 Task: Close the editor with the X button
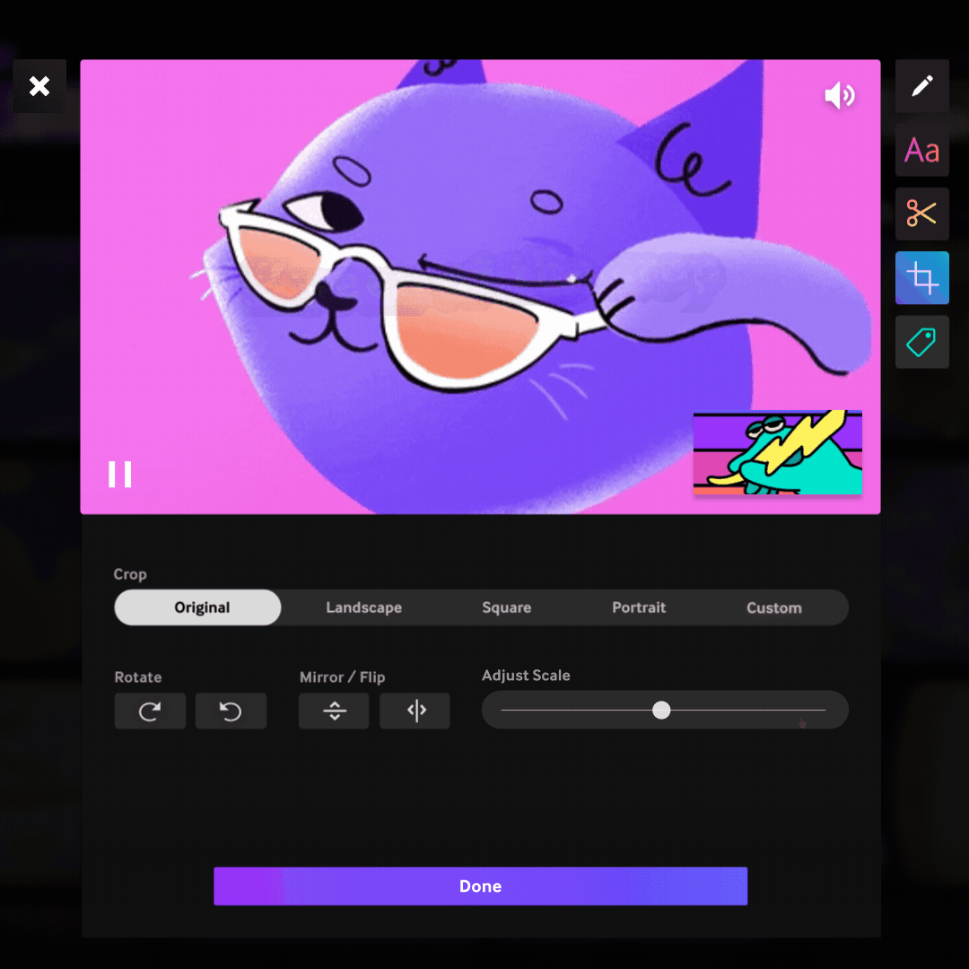[x=39, y=86]
